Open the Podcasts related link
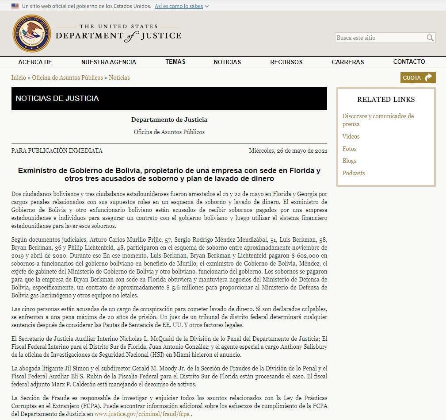The height and width of the screenshot is (420, 446). point(354,173)
